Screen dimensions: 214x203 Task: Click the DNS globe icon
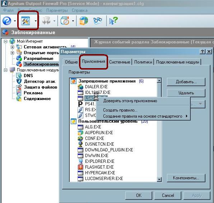pyautogui.click(x=19, y=76)
